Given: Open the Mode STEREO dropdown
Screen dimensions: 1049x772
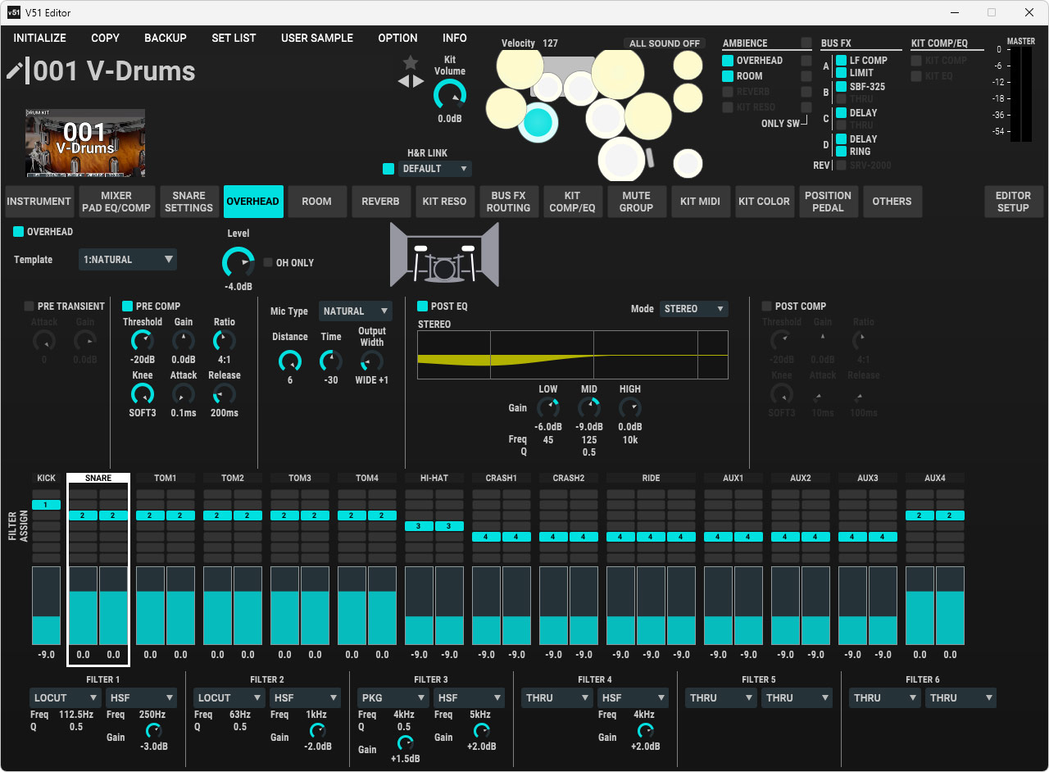Looking at the screenshot, I should pyautogui.click(x=693, y=309).
